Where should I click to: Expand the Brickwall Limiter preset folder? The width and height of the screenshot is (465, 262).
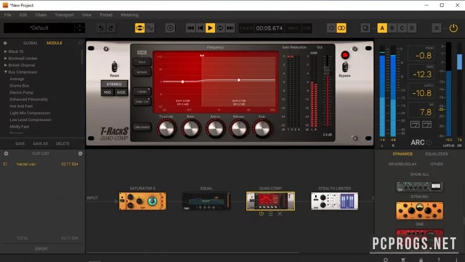pyautogui.click(x=5, y=58)
